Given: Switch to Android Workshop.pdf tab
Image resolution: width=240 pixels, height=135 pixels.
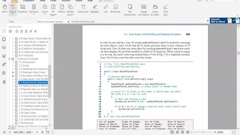Looking at the screenshot, I should (x=83, y=22).
